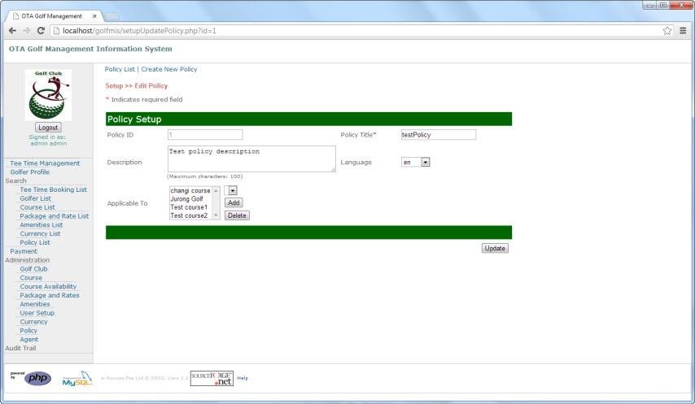Open Package and Rate List
The image size is (695, 404).
(x=54, y=216)
